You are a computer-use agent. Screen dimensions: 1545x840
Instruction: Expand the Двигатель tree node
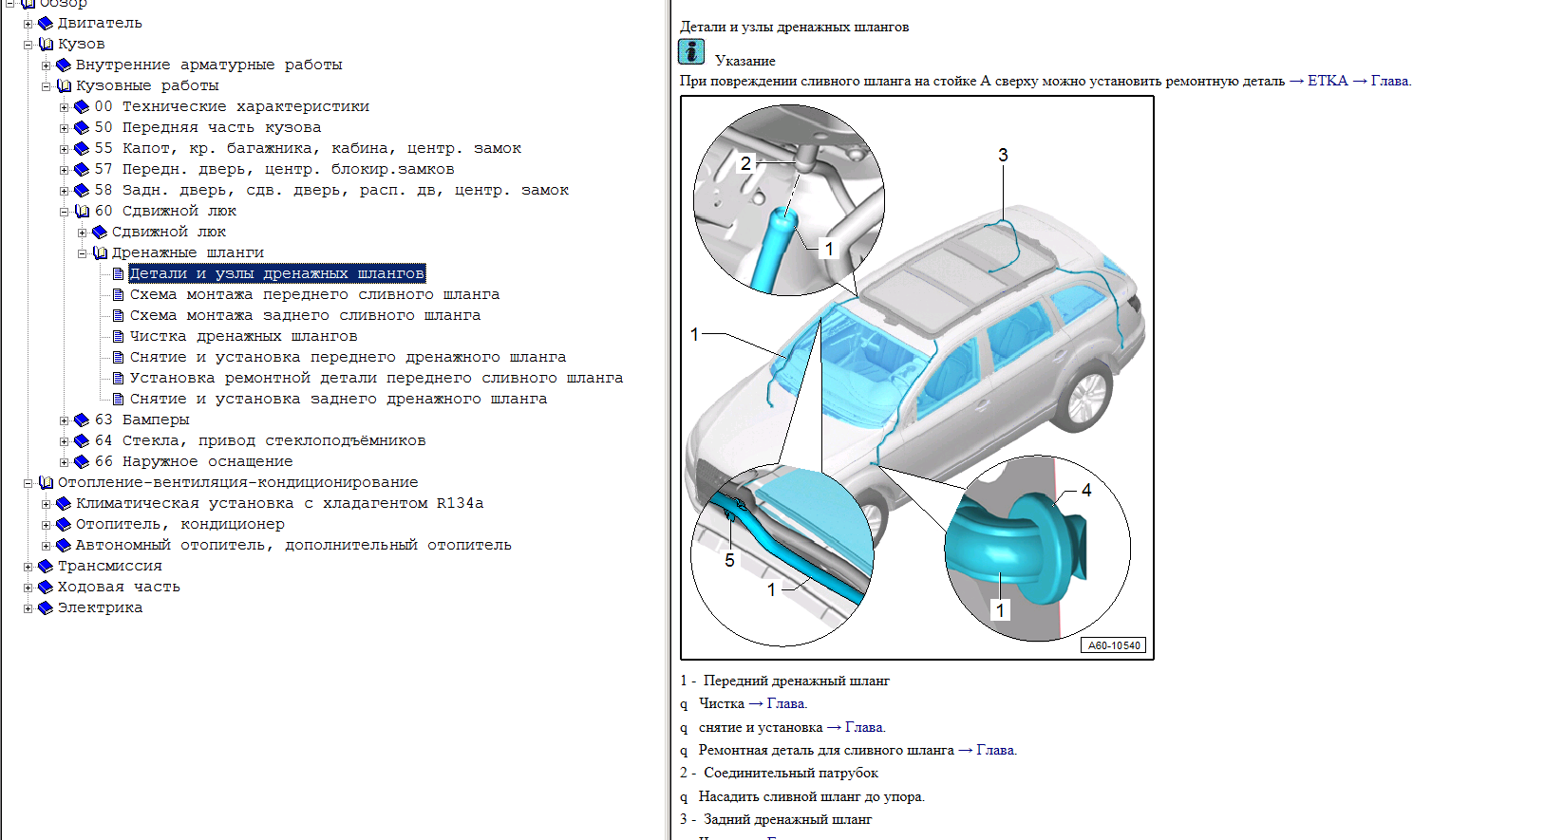[28, 24]
